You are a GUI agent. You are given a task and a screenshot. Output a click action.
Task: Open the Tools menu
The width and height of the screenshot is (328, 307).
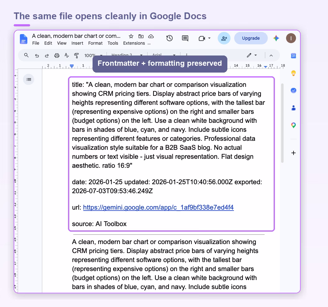click(113, 43)
